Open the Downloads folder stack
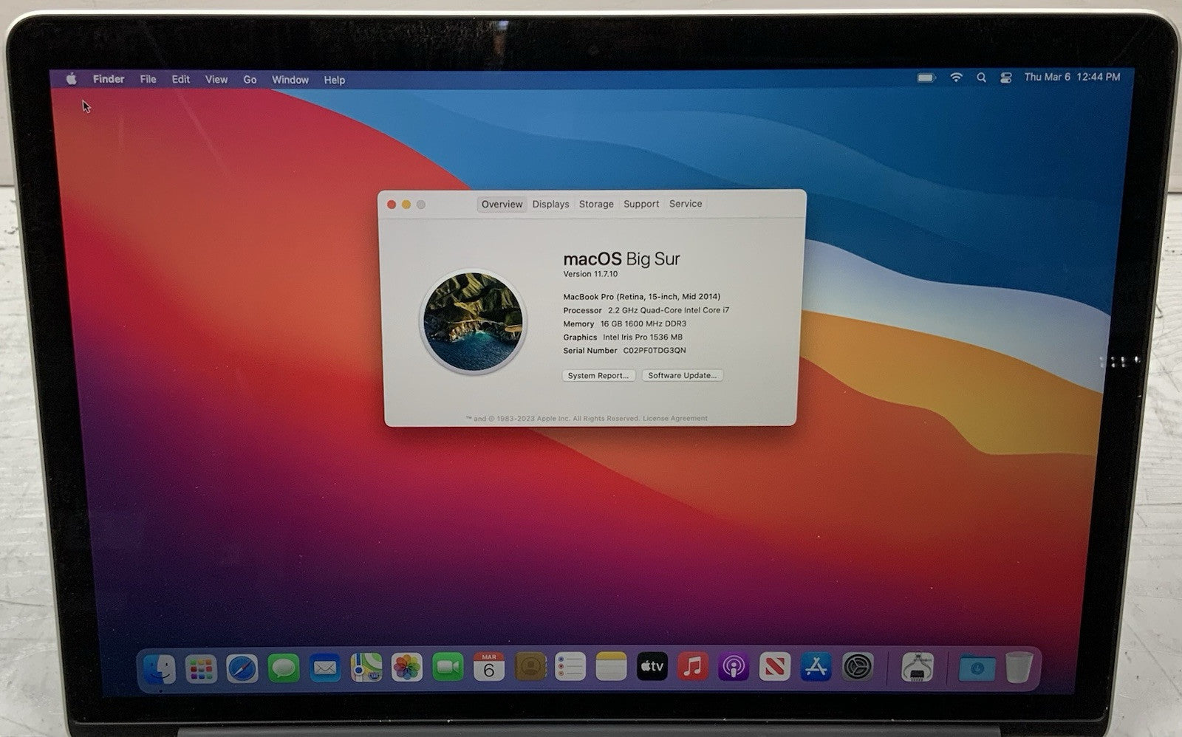This screenshot has width=1182, height=737. pos(977,668)
